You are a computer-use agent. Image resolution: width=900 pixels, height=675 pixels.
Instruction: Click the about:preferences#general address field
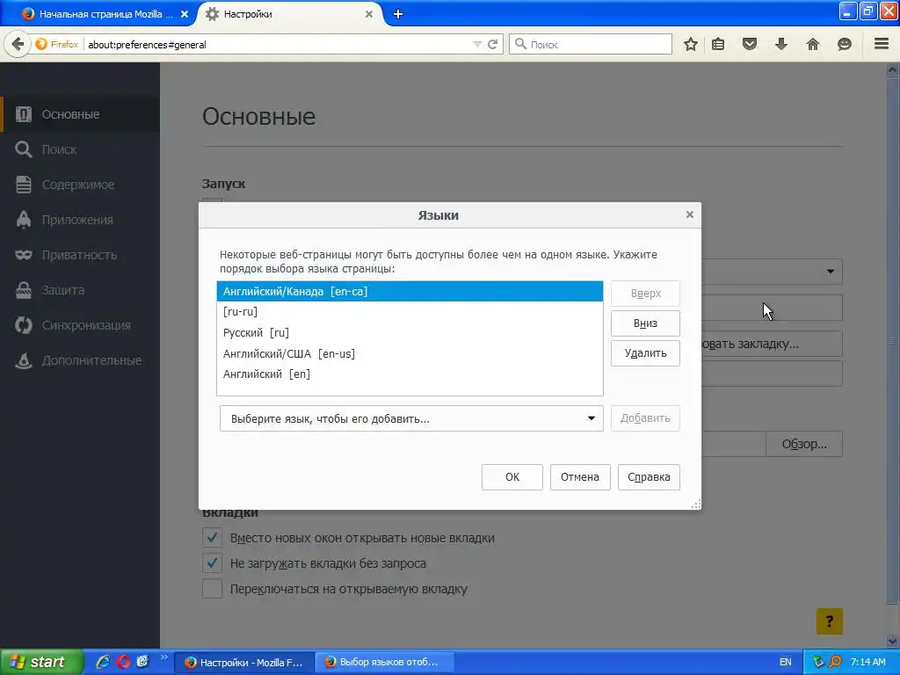(279, 44)
